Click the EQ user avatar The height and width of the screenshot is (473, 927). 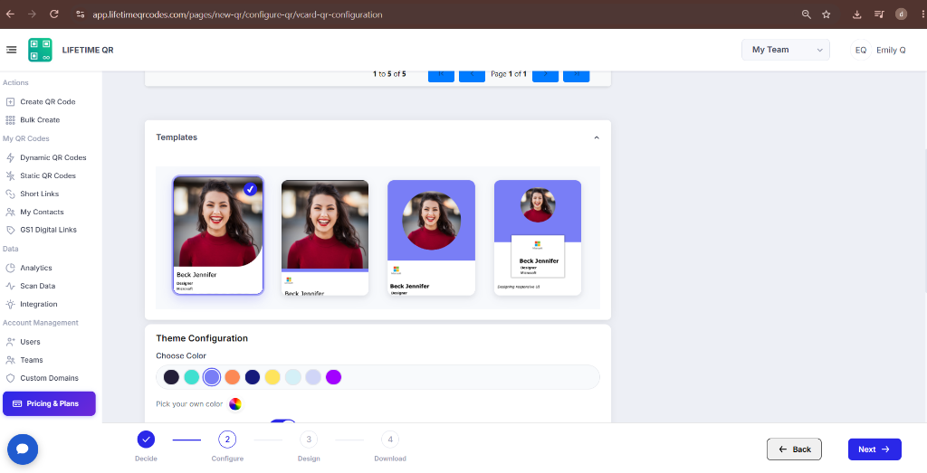tap(861, 50)
